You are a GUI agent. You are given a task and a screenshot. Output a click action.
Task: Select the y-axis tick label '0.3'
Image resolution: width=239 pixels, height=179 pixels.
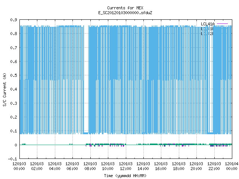point(13,103)
